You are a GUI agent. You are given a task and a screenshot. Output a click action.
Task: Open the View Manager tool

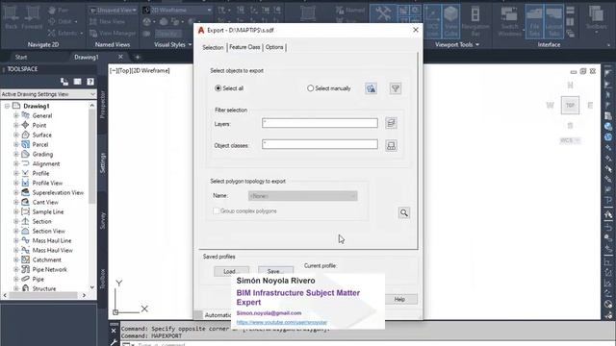click(x=113, y=34)
